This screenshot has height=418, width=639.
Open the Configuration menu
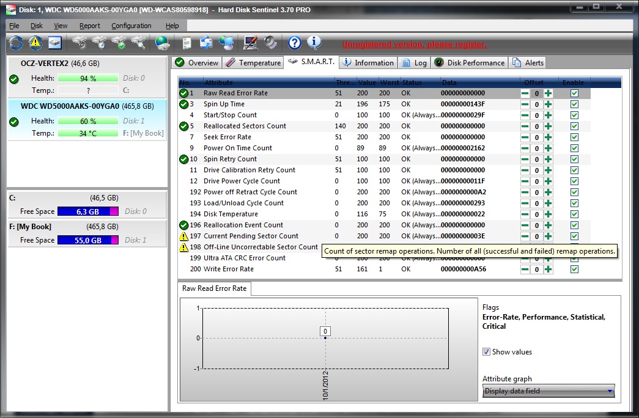click(x=131, y=26)
